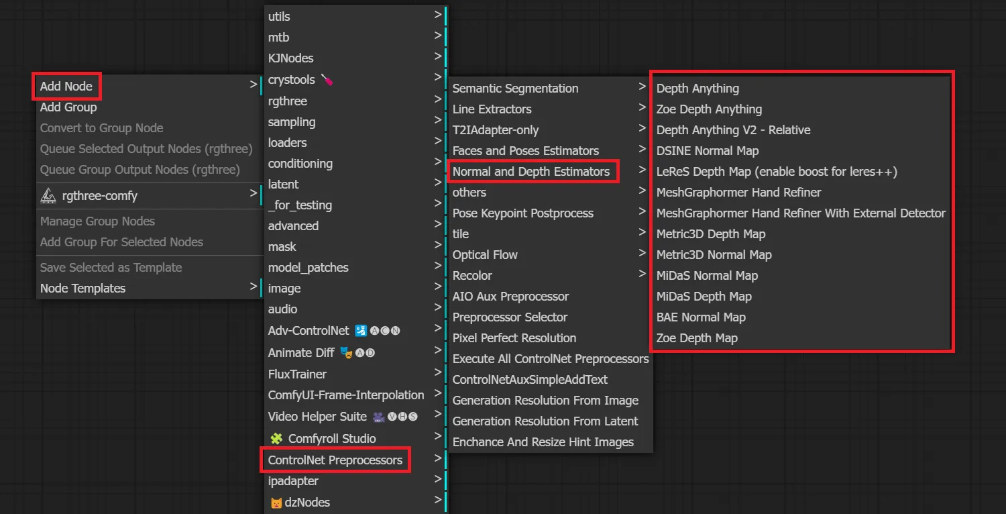Open the Comfyroll Studio category
The height and width of the screenshot is (514, 1006).
pyautogui.click(x=355, y=438)
